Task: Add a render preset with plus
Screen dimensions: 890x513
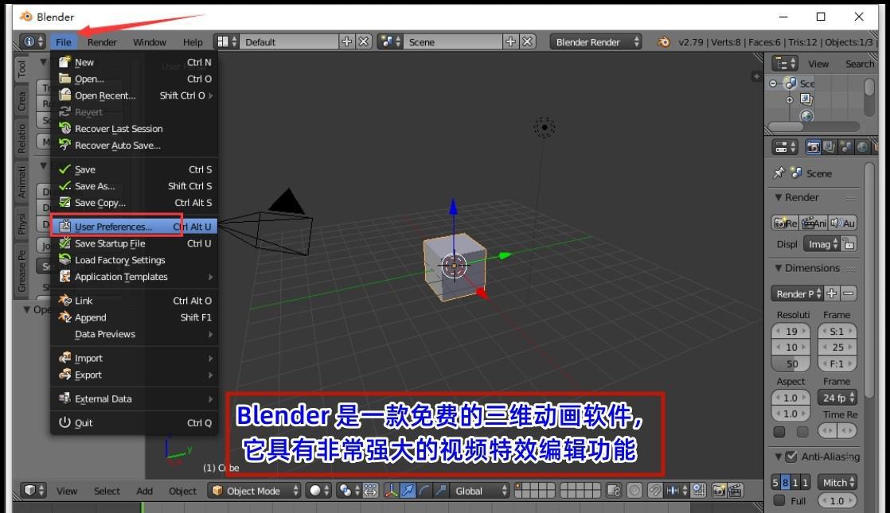Action: point(832,293)
